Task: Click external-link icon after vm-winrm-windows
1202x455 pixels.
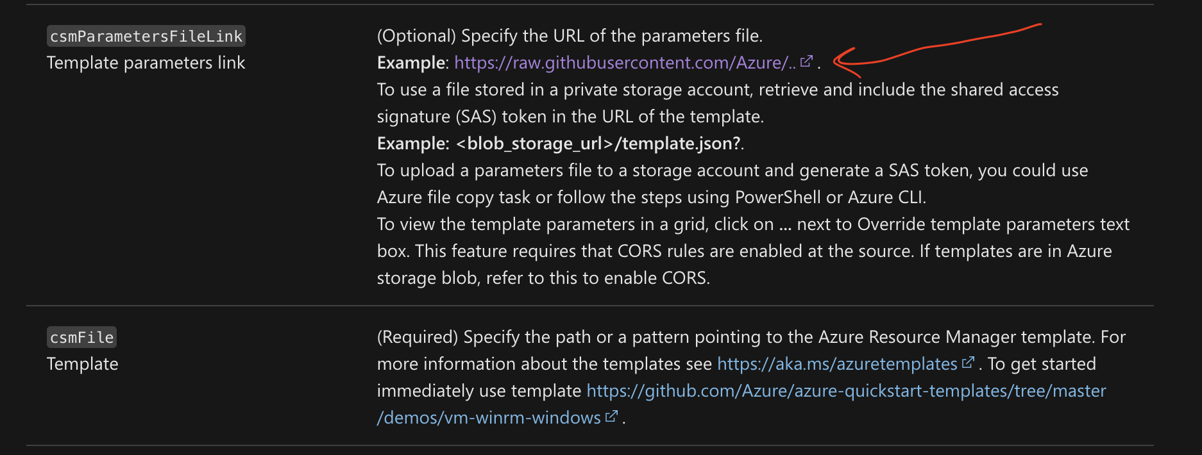Action: [x=612, y=417]
